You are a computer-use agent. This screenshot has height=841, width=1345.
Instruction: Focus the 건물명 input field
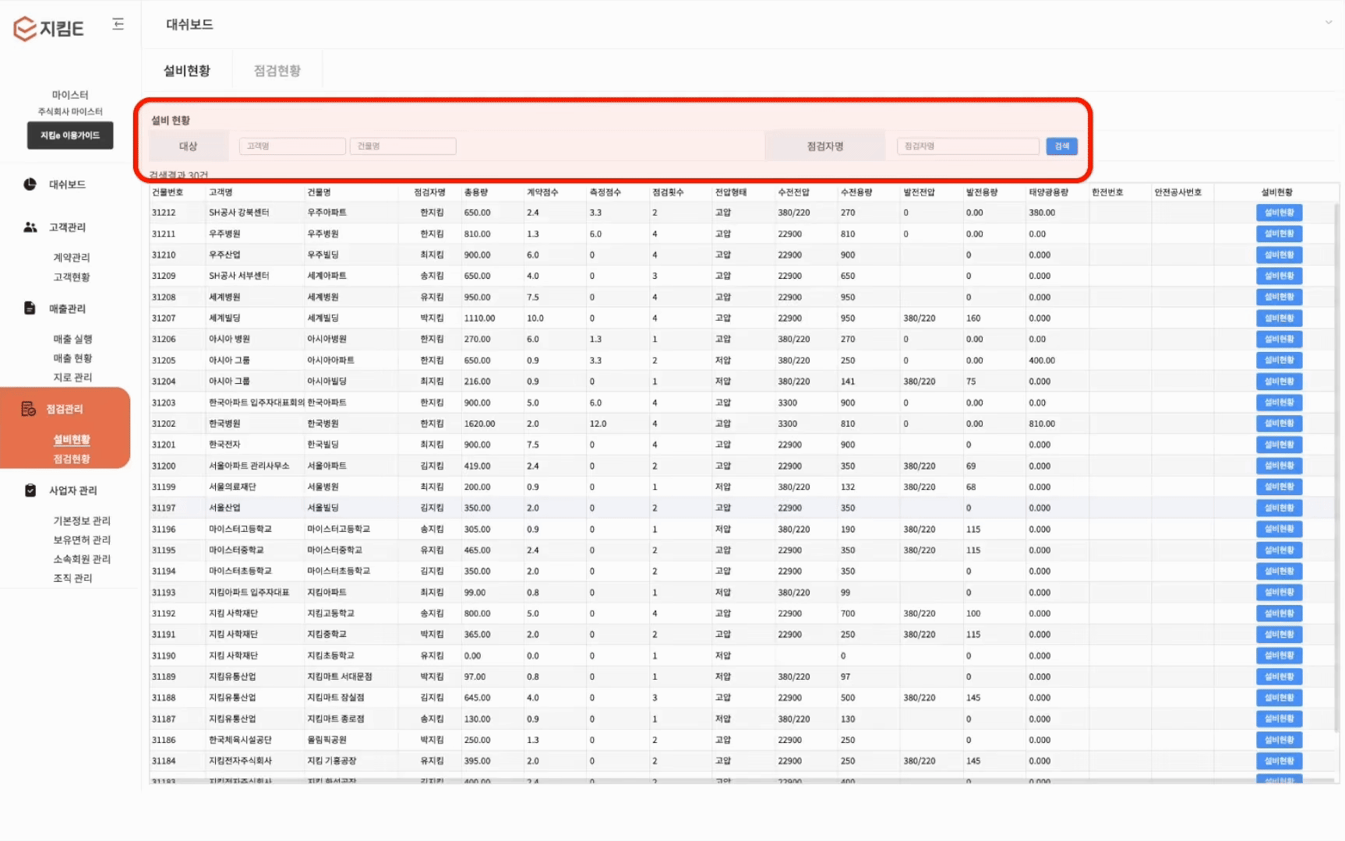(403, 146)
